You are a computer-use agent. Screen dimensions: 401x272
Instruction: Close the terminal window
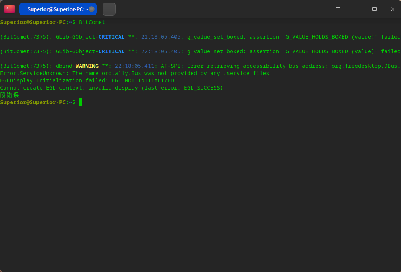click(393, 9)
